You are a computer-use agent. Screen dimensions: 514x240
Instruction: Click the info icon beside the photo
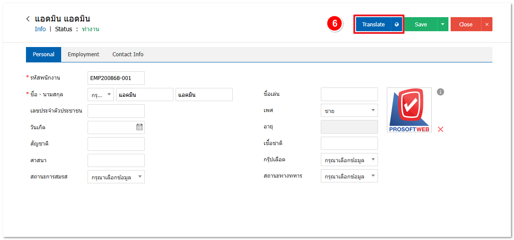(x=441, y=92)
